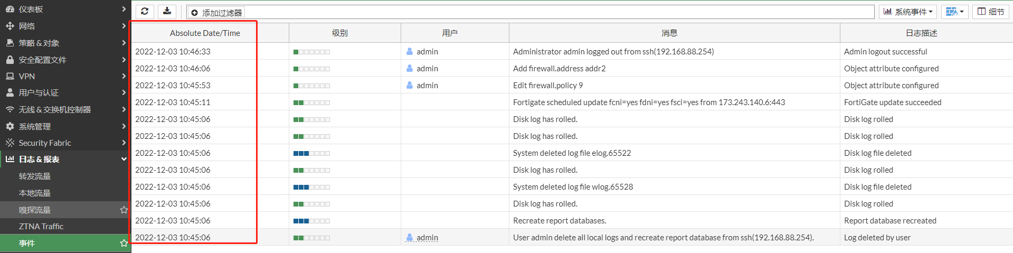The width and height of the screenshot is (1013, 253).
Task: Open the 系统事件 event type dropdown
Action: point(908,12)
